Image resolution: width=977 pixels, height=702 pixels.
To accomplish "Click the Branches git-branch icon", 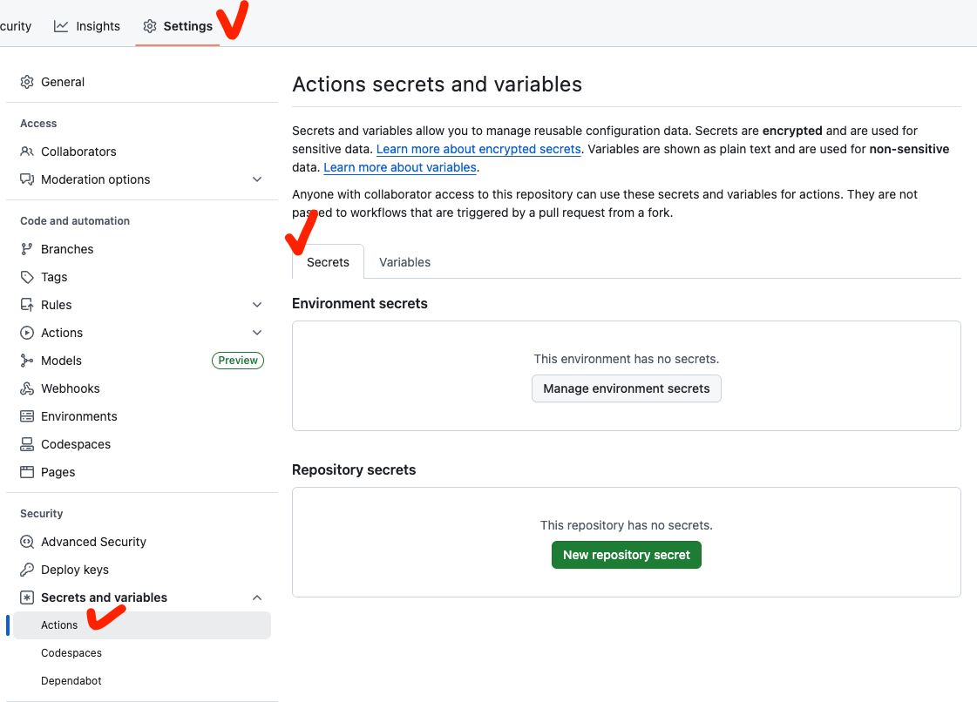I will click(27, 249).
